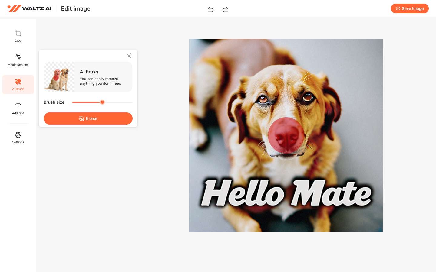Close the AI Brush panel
The image size is (436, 272).
(129, 56)
